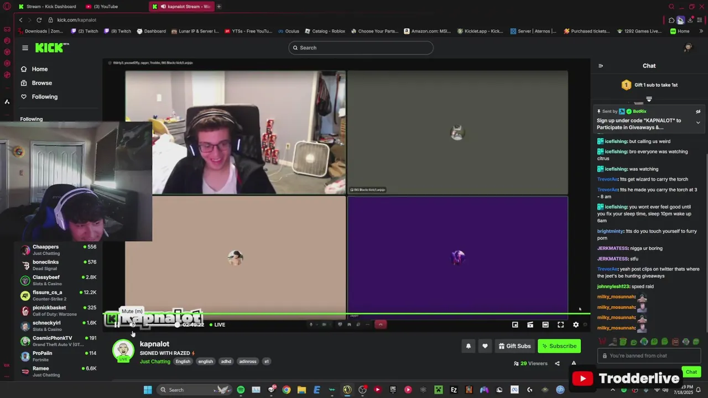Open picnickbasket channel in sidebar

pyautogui.click(x=58, y=311)
